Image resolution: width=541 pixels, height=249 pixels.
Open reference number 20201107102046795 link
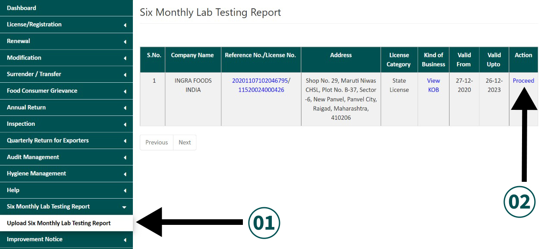point(260,81)
